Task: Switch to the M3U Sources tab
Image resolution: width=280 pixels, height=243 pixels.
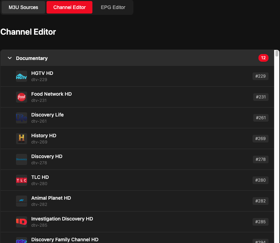Action: (23, 7)
